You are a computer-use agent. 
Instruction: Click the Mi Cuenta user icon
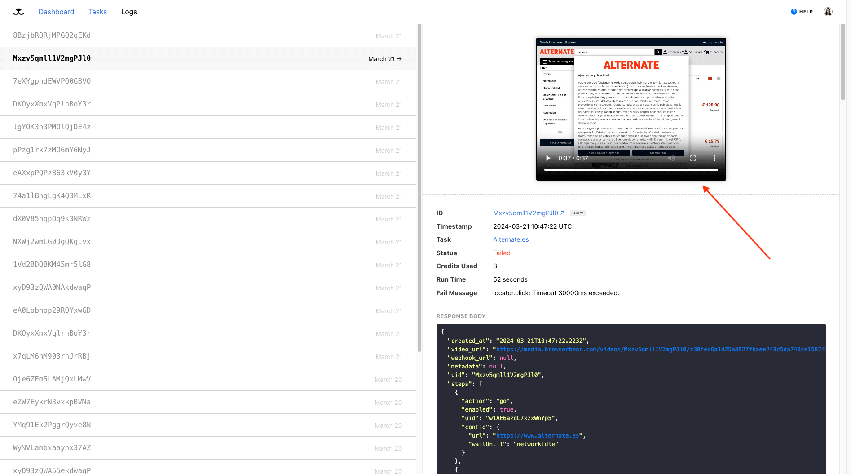point(686,52)
